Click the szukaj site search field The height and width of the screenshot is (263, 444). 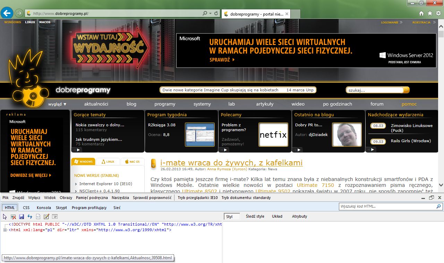click(x=375, y=90)
